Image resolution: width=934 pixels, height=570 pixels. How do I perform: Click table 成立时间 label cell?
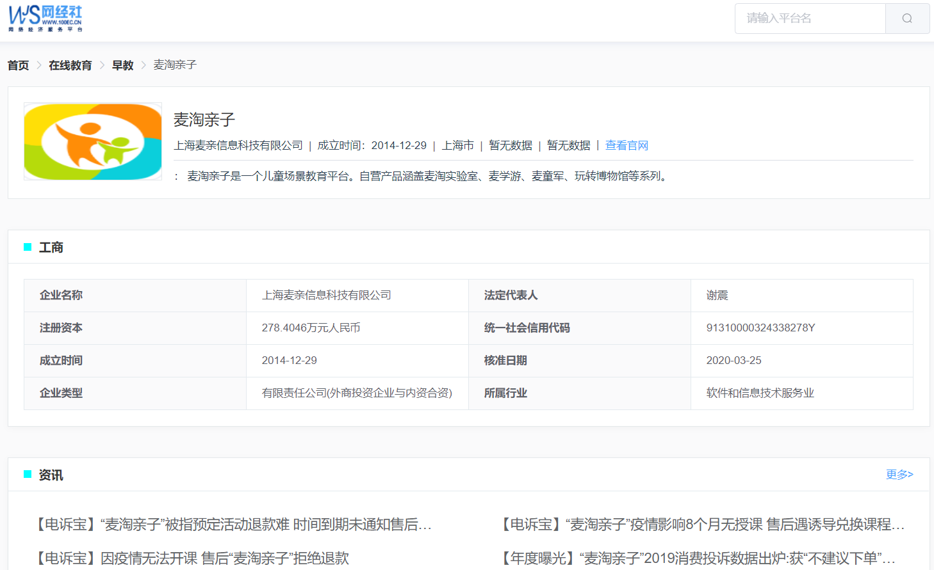click(x=135, y=361)
